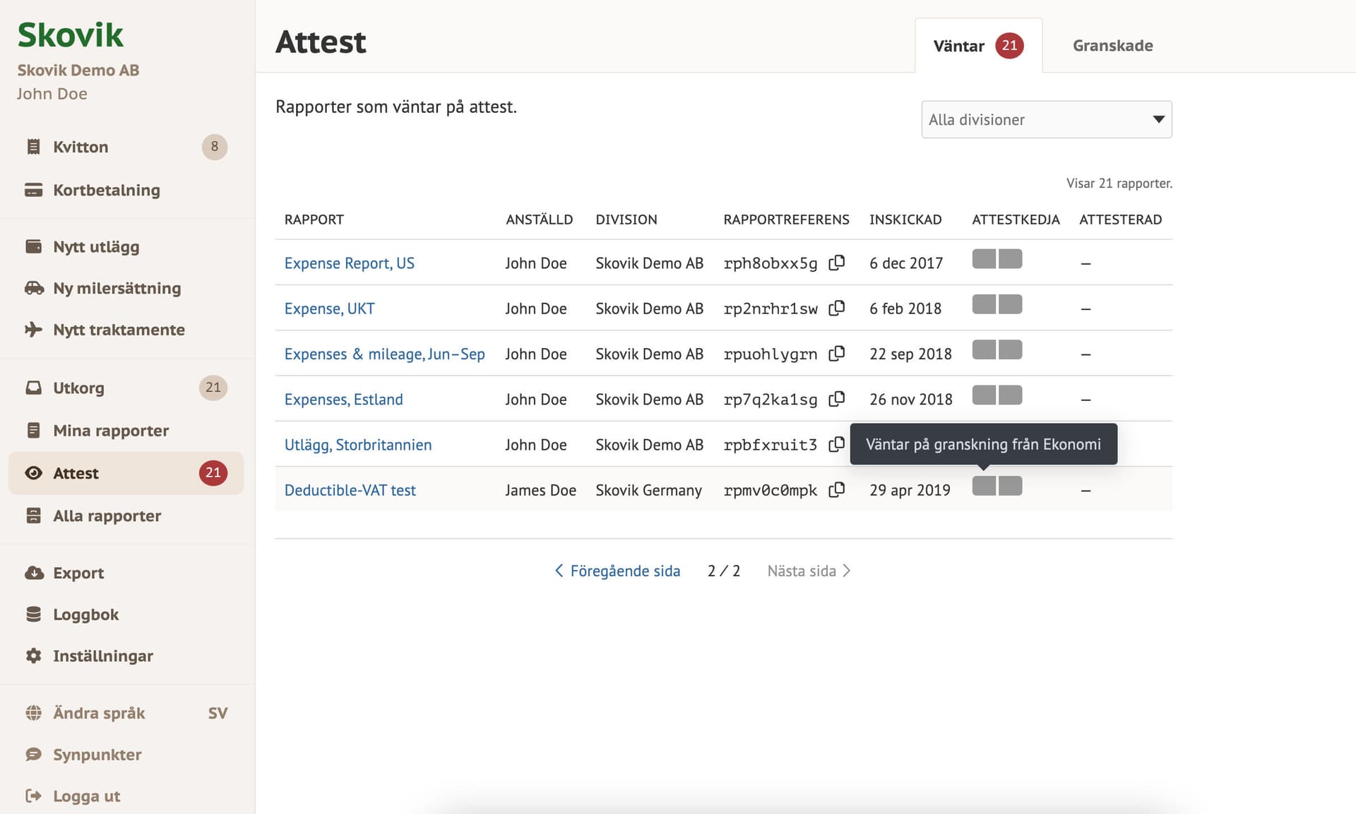Copy report reference rpbfxruit3
This screenshot has height=814, width=1356.
(x=836, y=444)
